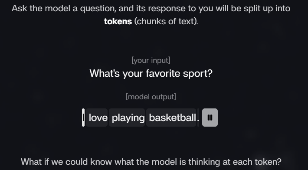Click the bold word "tokens"
The height and width of the screenshot is (170, 308).
pos(118,21)
